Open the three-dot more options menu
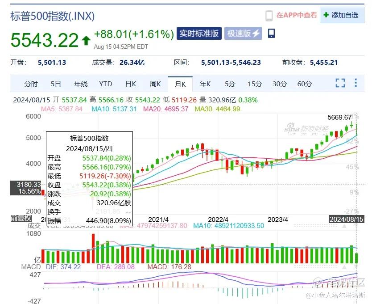Image resolution: width=372 pixels, height=304 pixels. [x=355, y=83]
